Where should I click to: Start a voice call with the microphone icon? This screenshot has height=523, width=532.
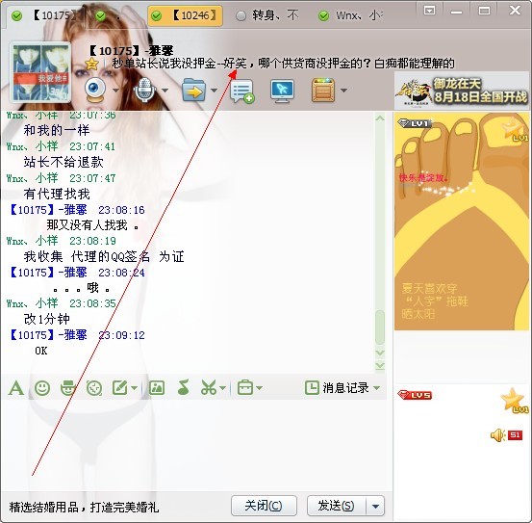(x=144, y=90)
